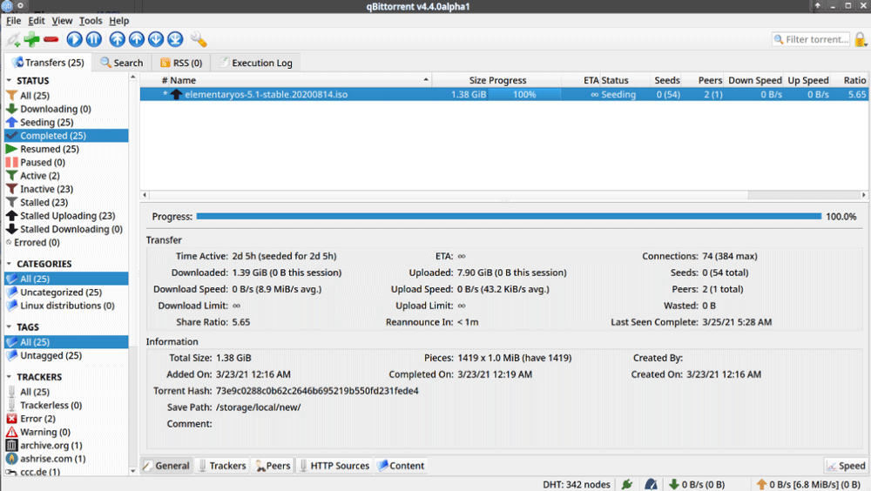The width and height of the screenshot is (871, 491).
Task: Filter by Downloading (0) status
Action: click(x=66, y=109)
